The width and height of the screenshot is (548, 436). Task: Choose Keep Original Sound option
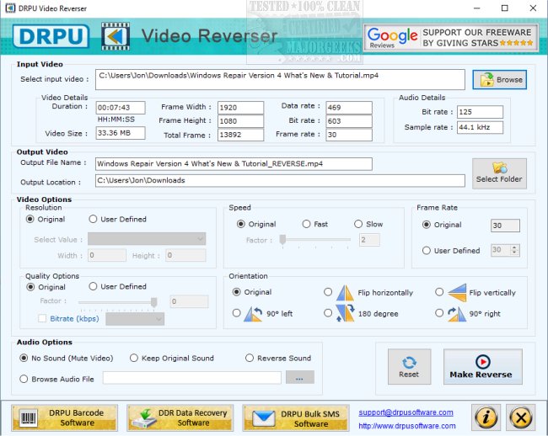click(133, 358)
